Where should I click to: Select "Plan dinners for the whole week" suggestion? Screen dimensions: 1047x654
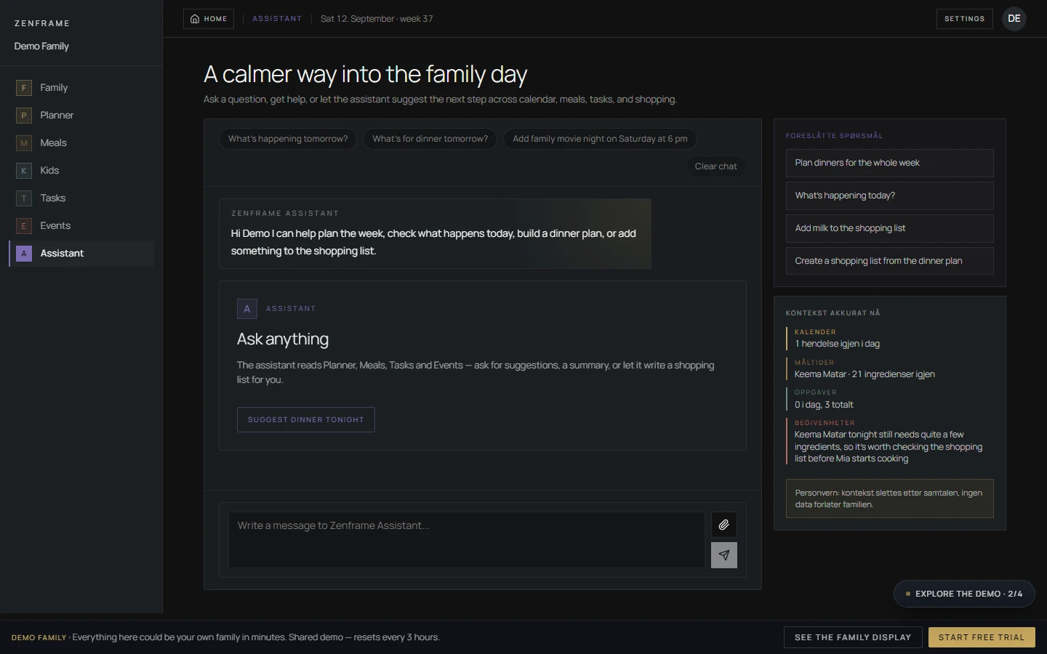889,163
